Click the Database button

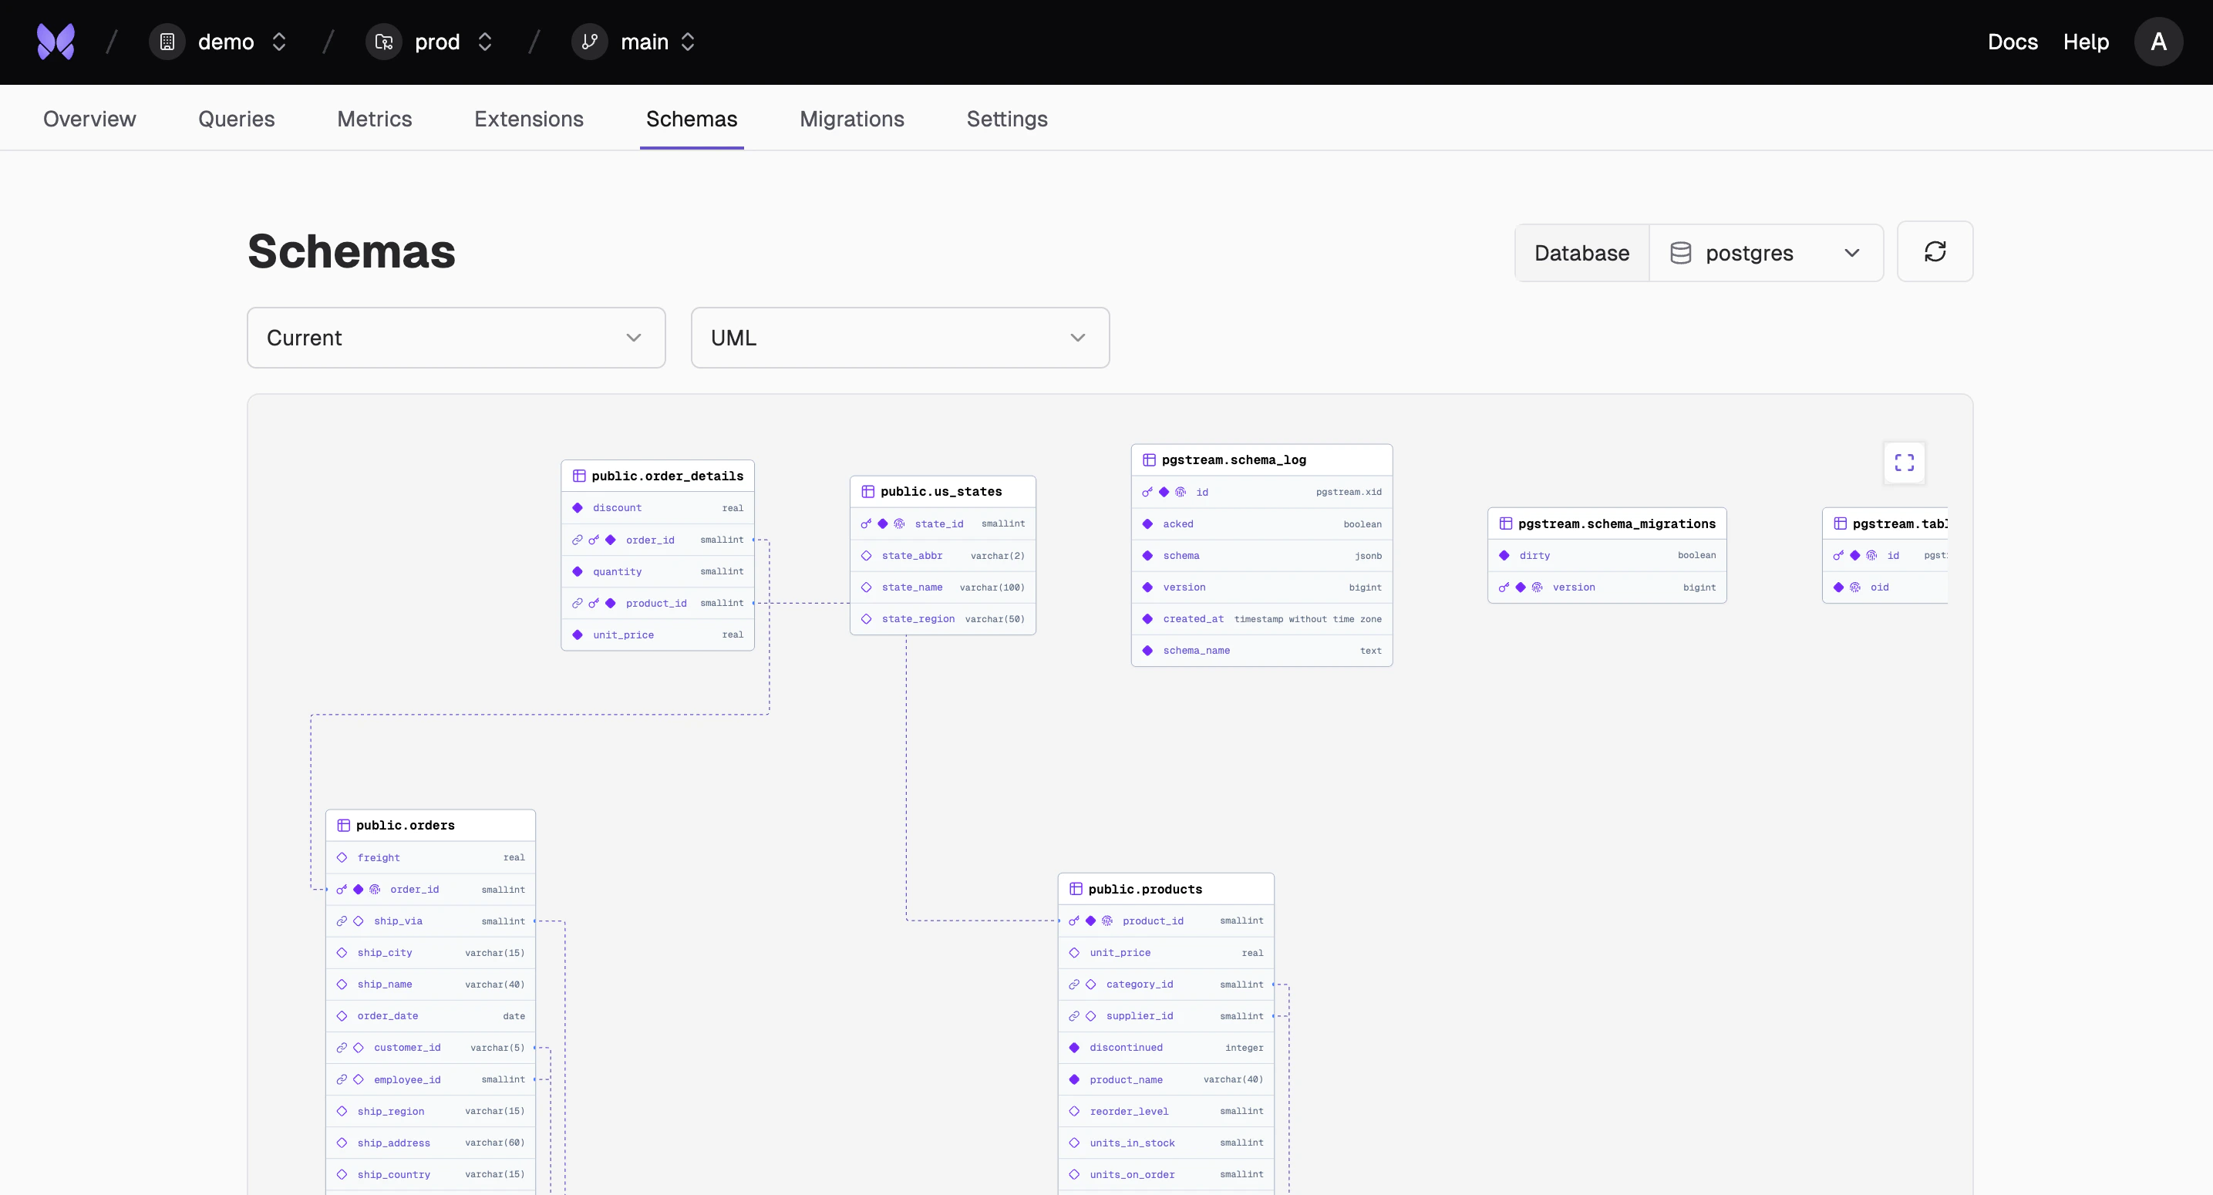tap(1581, 253)
